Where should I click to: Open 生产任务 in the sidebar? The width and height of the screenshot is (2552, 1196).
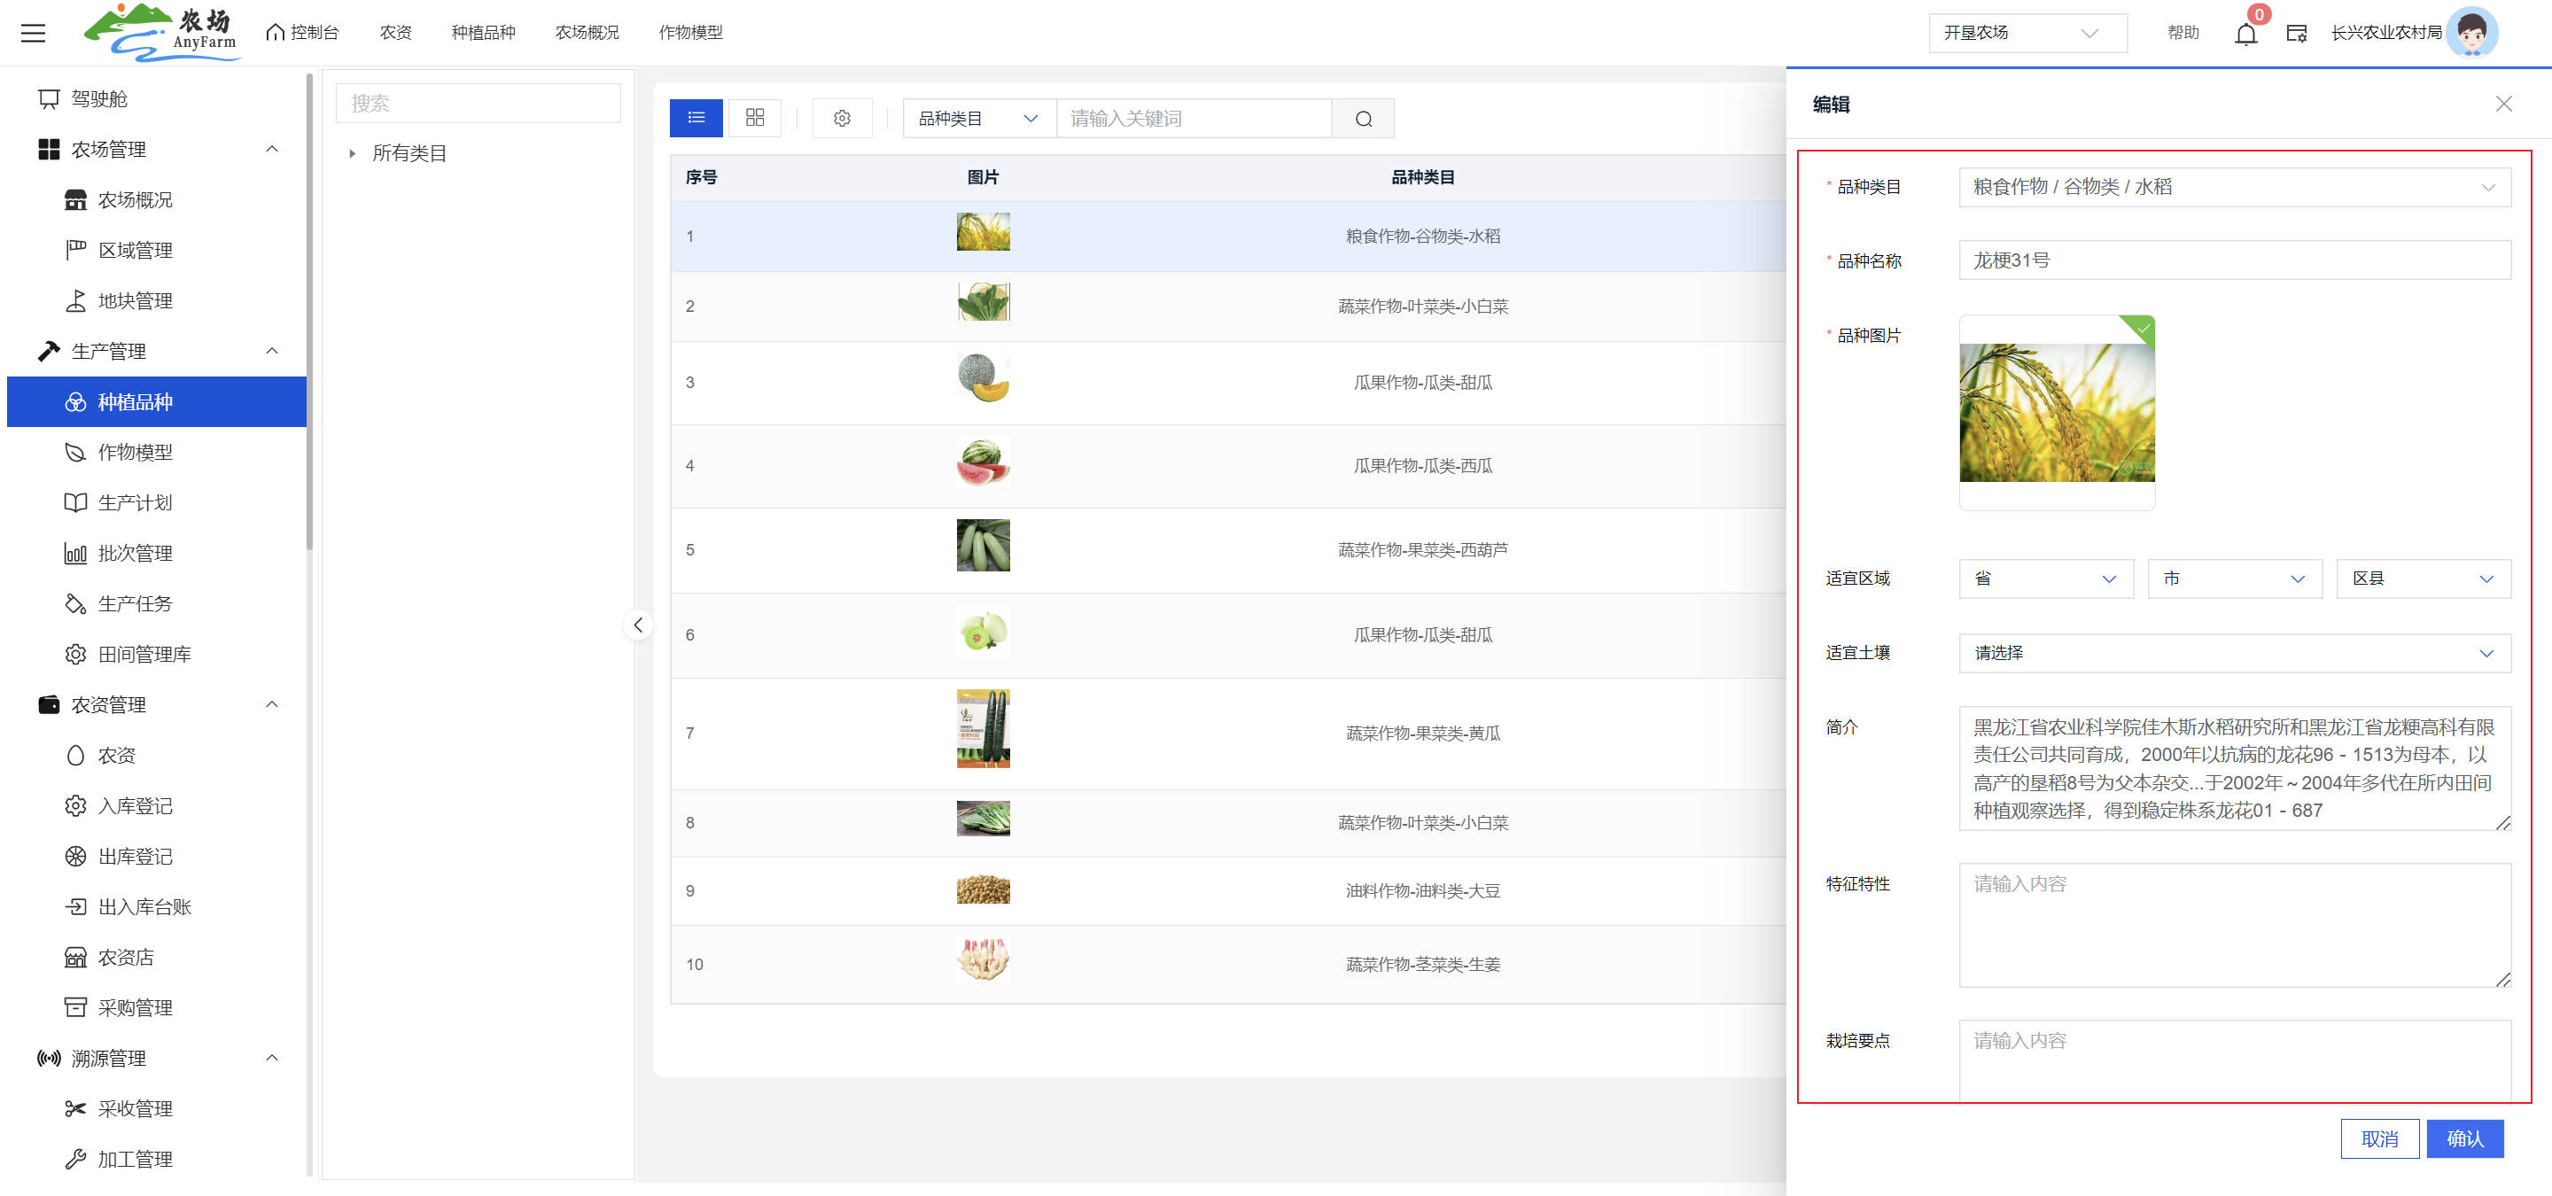click(135, 604)
